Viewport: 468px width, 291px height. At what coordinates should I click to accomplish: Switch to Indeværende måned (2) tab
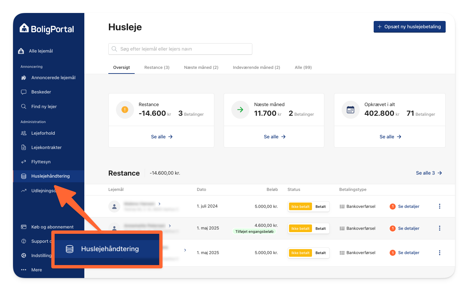click(256, 67)
